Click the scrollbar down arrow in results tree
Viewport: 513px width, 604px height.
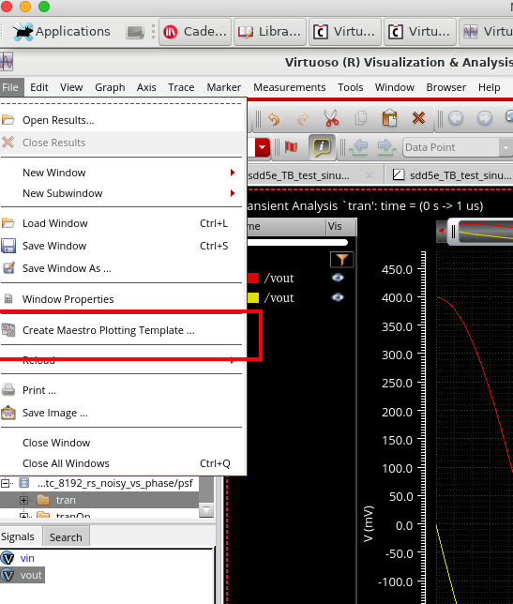pyautogui.click(x=206, y=510)
